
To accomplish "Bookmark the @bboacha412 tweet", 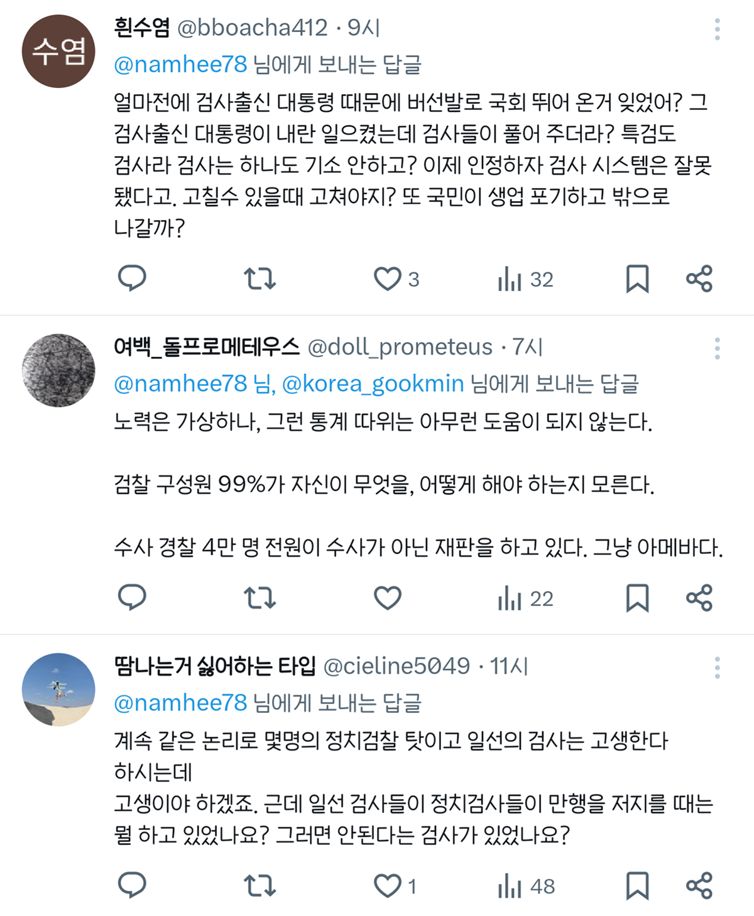I will 637,279.
